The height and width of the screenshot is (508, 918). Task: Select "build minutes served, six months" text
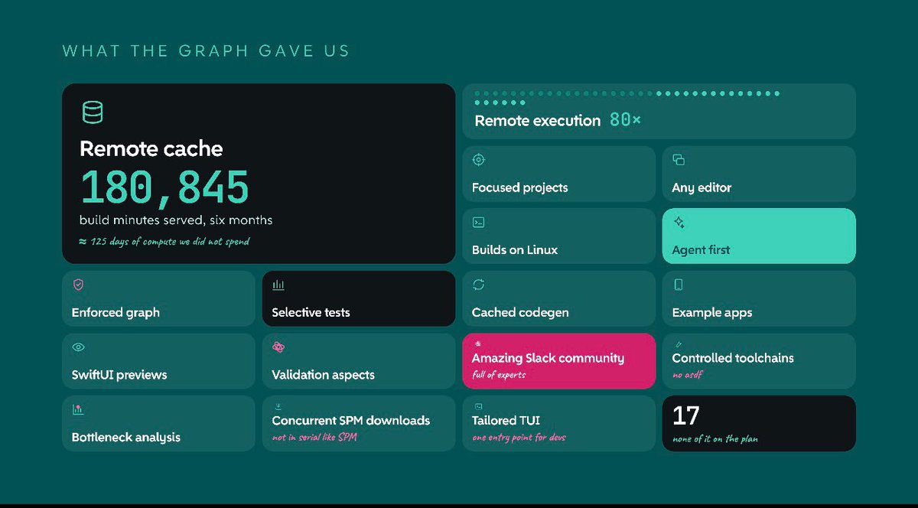176,220
